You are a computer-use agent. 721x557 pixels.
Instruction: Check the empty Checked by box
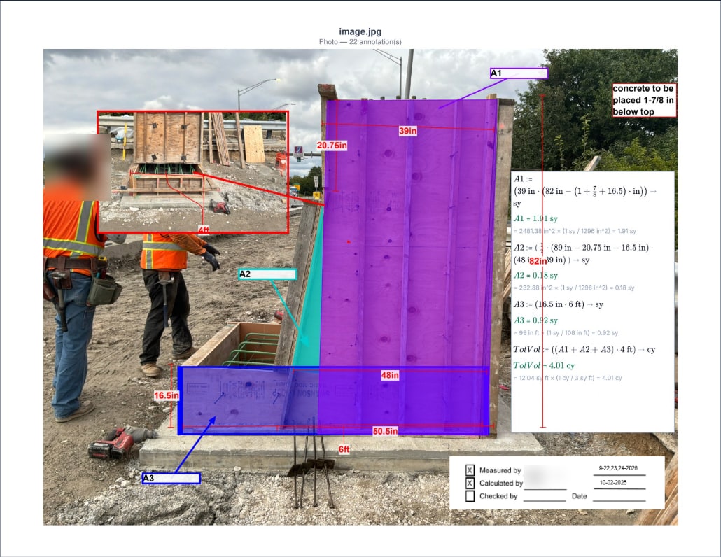tap(470, 496)
